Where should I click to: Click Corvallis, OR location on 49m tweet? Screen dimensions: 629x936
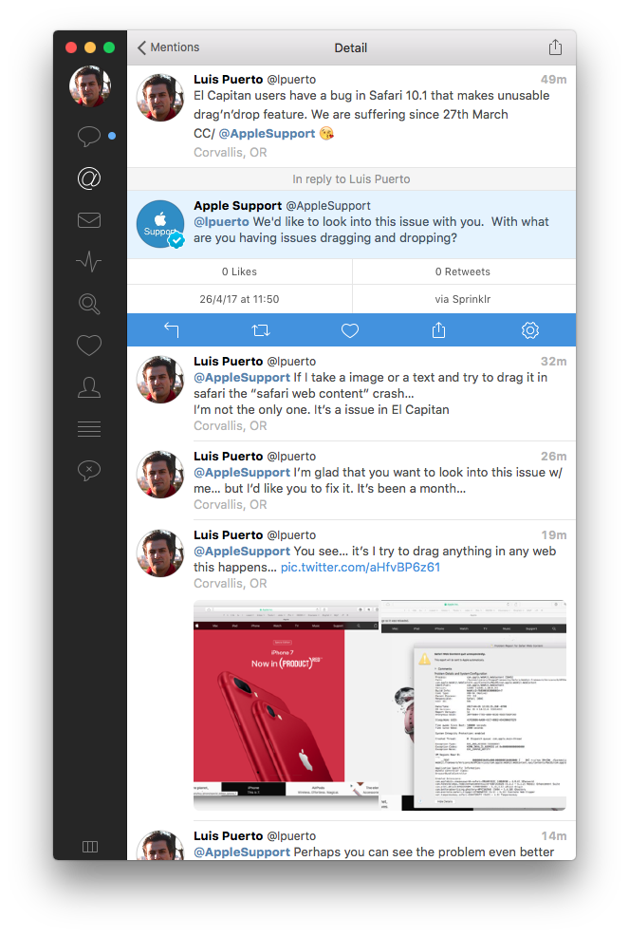(x=231, y=152)
